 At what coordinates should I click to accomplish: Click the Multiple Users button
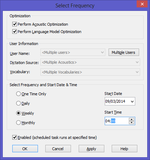tap(124, 52)
